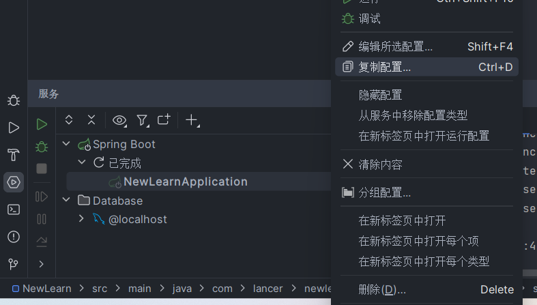Collapse all nodes in Services tree
The height and width of the screenshot is (305, 537).
pyautogui.click(x=91, y=120)
